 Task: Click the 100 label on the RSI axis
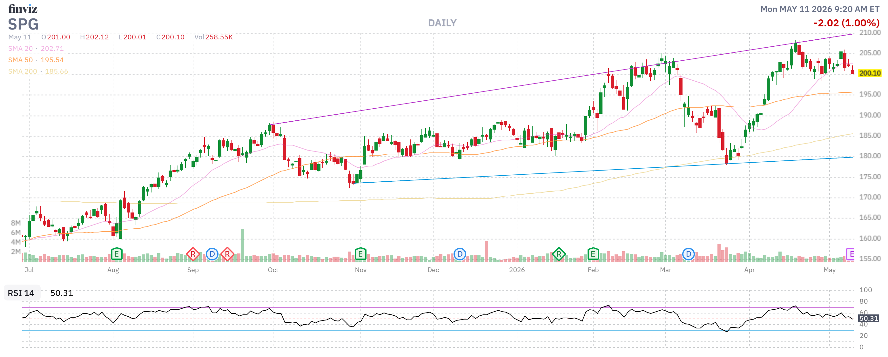(865, 290)
